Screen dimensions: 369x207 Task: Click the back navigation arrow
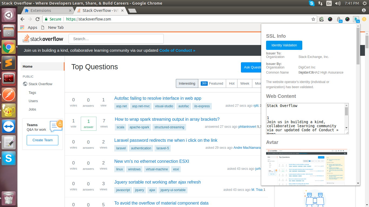22,19
